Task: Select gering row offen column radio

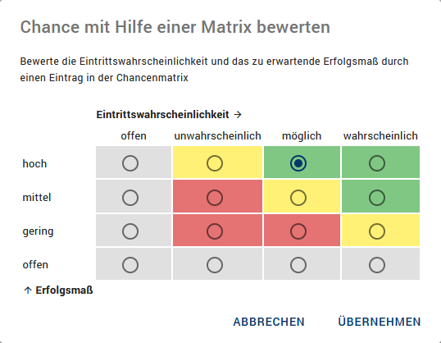Action: click(130, 231)
